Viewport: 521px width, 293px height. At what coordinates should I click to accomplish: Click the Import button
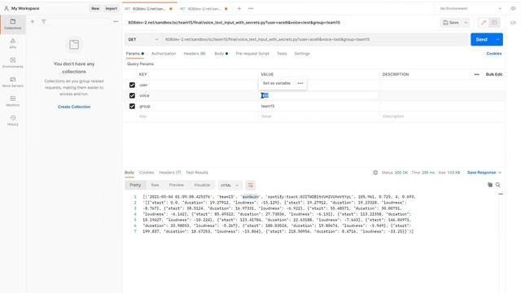click(x=112, y=9)
